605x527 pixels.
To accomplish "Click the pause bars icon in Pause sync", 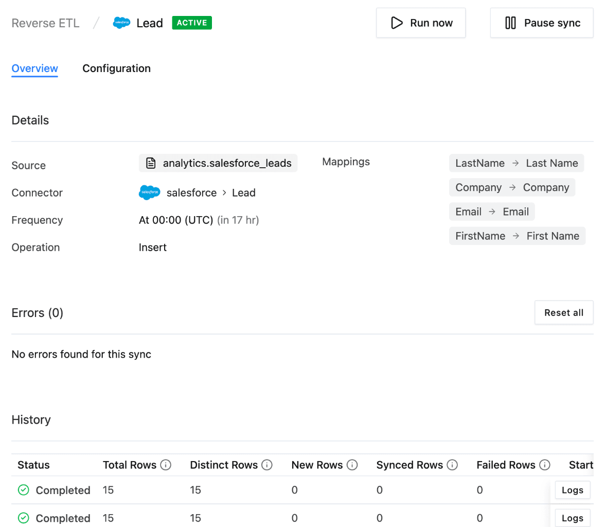I will [x=510, y=23].
